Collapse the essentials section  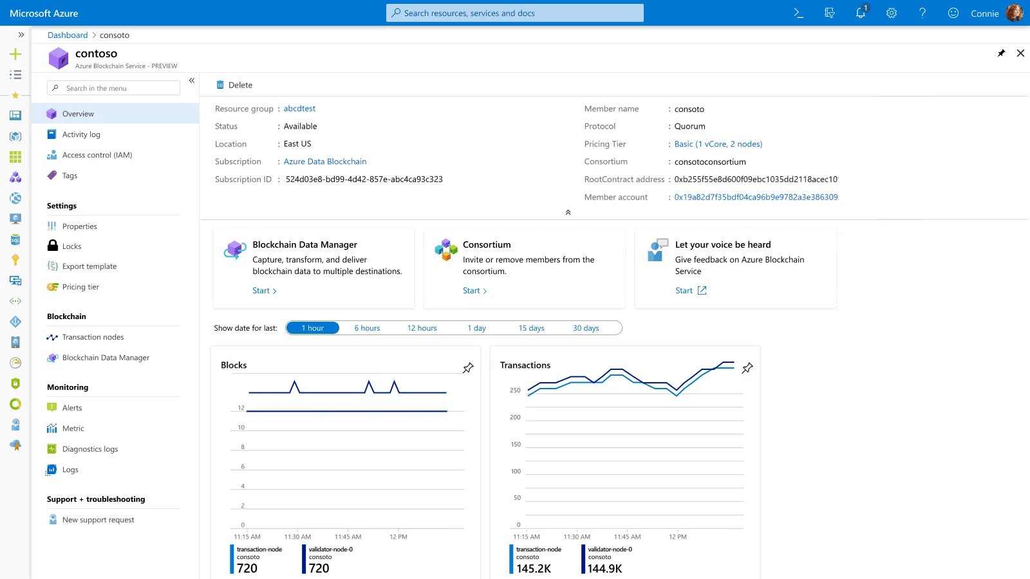(x=568, y=212)
